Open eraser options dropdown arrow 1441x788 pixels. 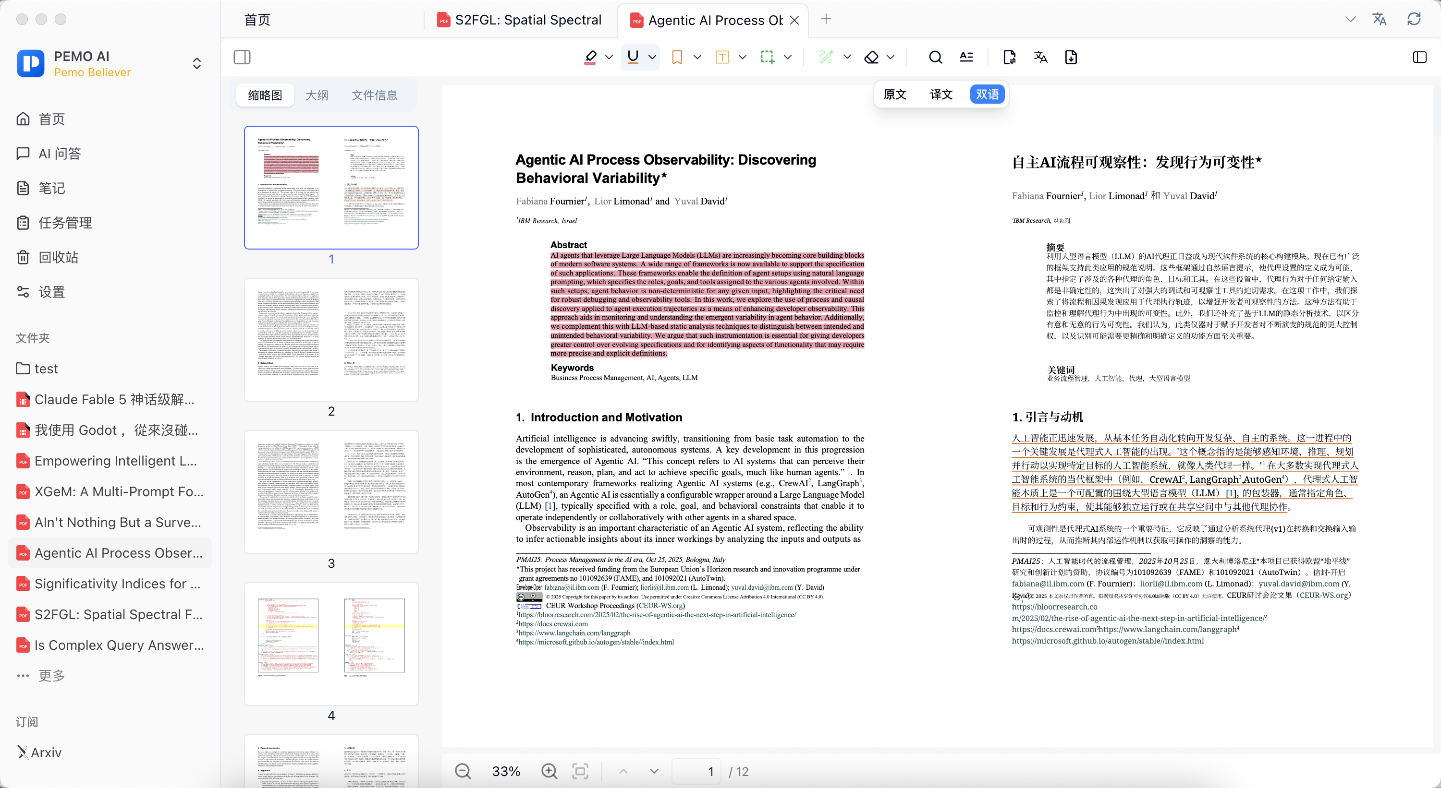click(891, 57)
